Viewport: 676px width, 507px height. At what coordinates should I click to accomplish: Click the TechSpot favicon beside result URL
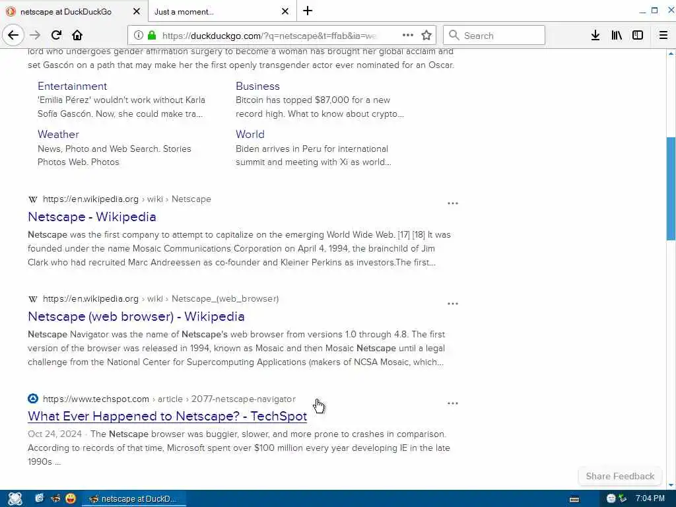(x=33, y=398)
